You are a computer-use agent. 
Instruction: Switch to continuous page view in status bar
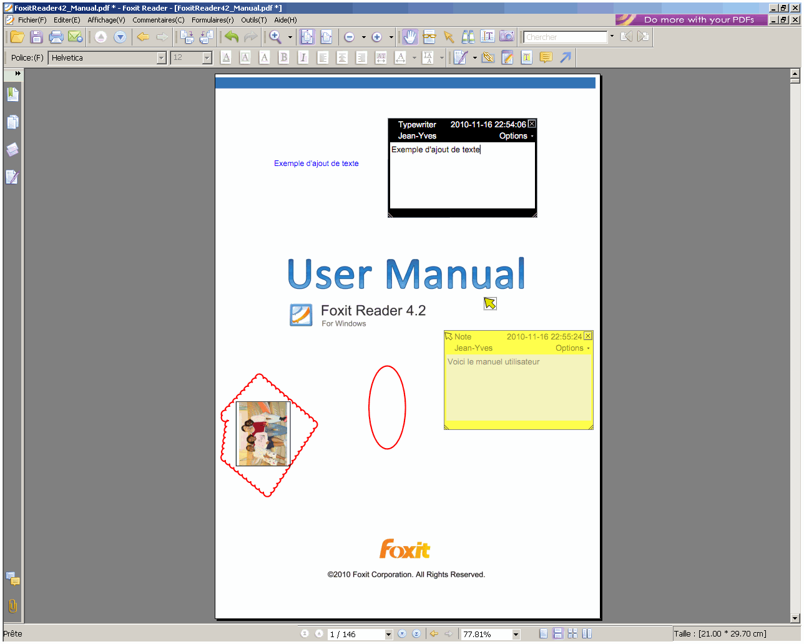[x=558, y=633]
